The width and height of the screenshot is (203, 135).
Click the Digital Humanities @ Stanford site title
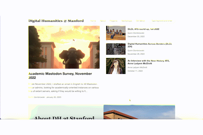pos(56,21)
